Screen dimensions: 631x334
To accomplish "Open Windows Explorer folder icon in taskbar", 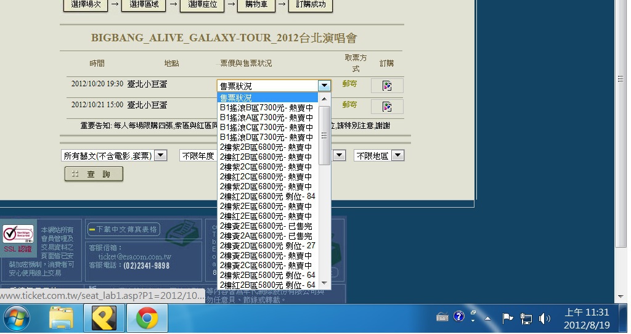I will (62, 319).
